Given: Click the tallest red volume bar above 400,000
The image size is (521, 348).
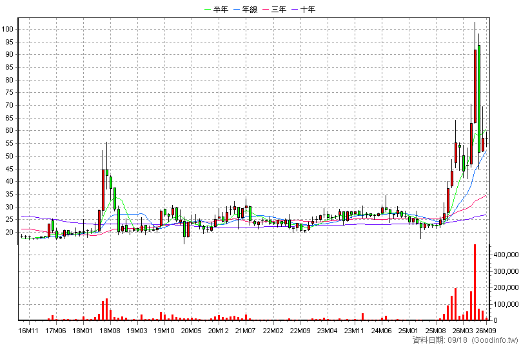Looking at the screenshot, I should coord(475,282).
